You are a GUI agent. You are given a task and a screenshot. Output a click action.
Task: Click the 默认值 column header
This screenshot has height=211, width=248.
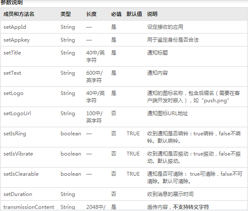click(134, 14)
